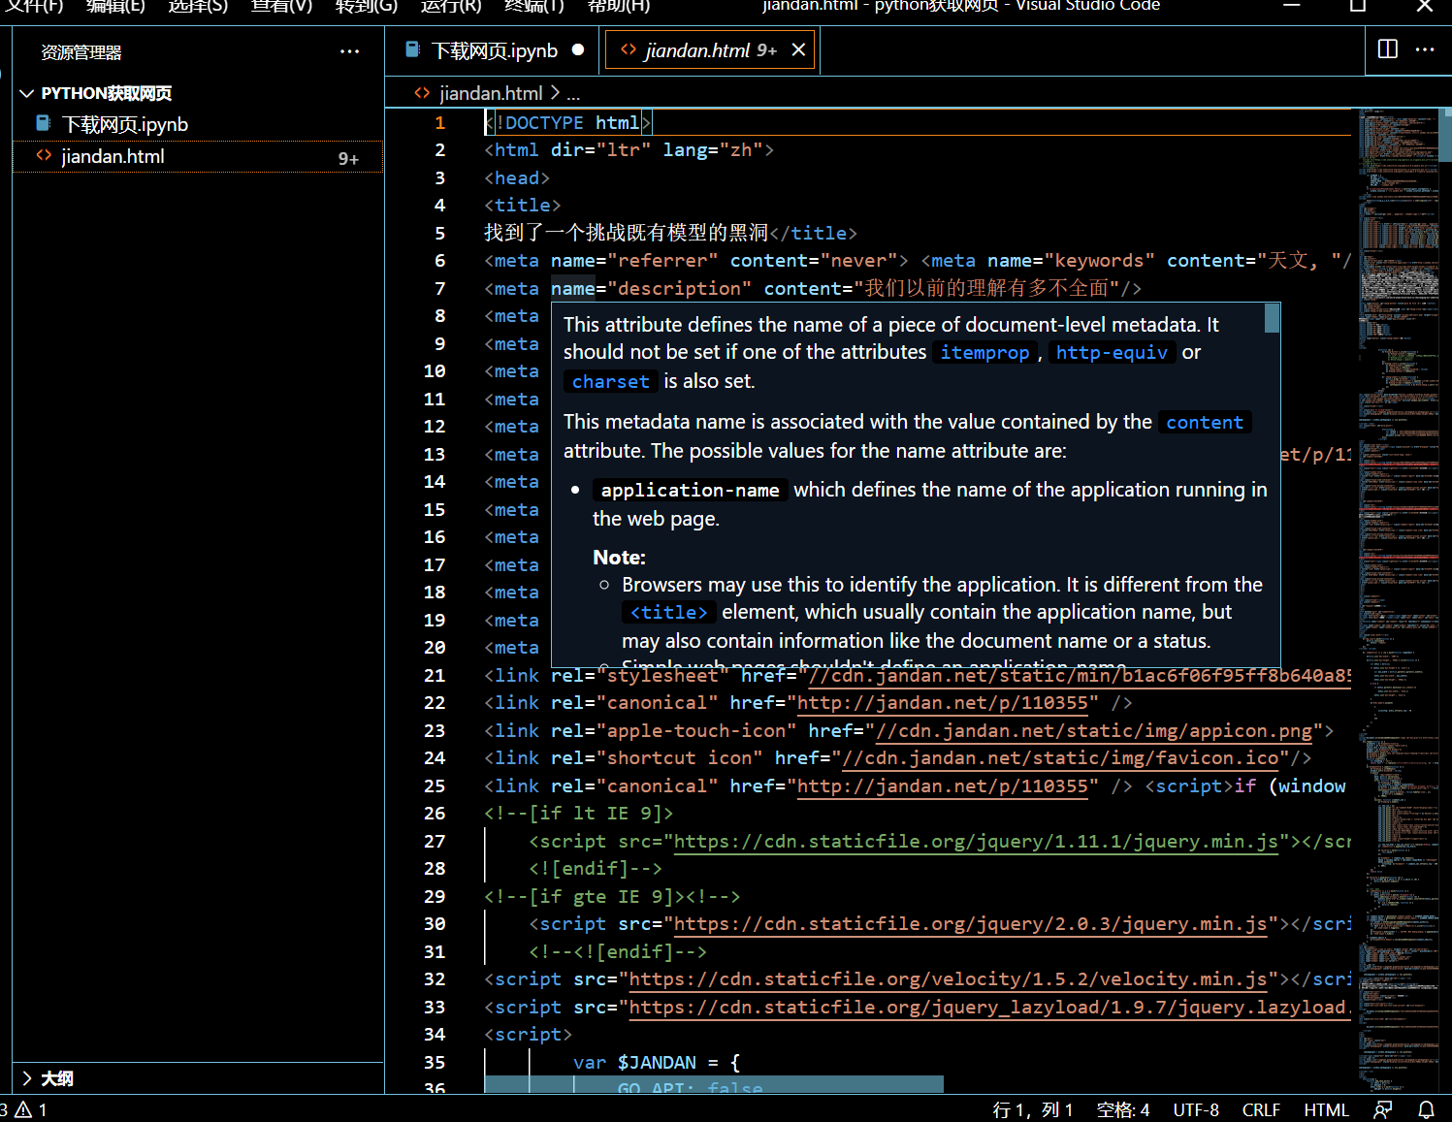Click the 9+ problems badge on jiandan.html
The width and height of the screenshot is (1452, 1122).
tap(348, 159)
